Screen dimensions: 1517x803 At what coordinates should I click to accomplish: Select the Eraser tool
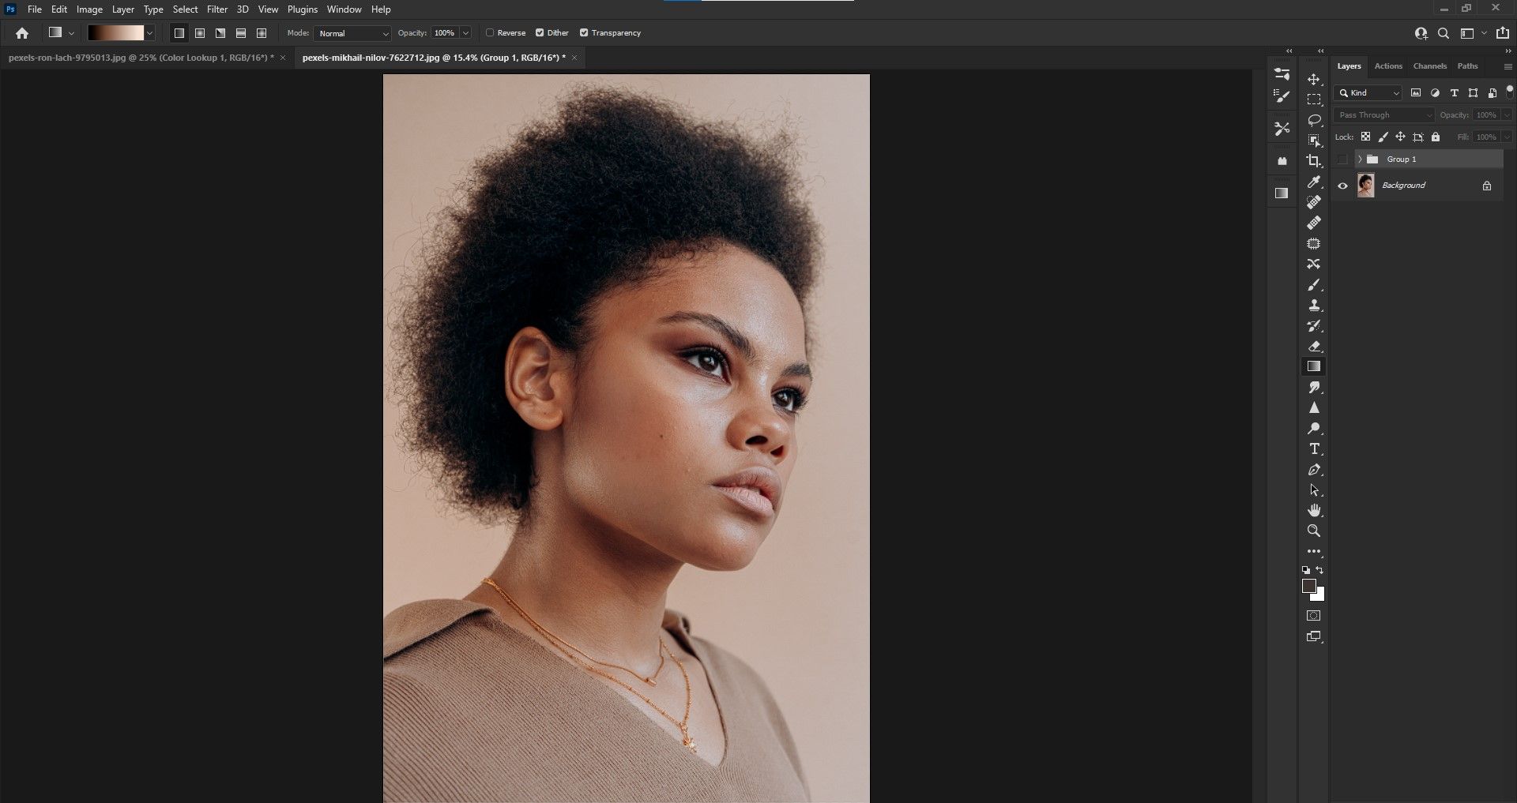tap(1314, 346)
